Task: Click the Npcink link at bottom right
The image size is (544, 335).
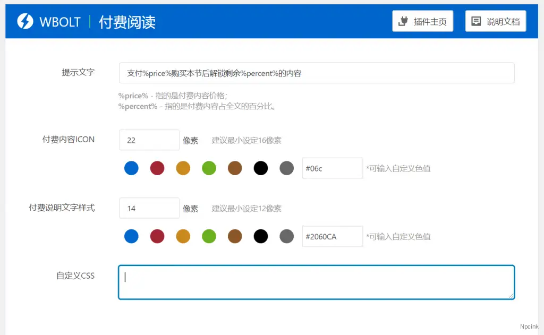Action: pos(529,327)
